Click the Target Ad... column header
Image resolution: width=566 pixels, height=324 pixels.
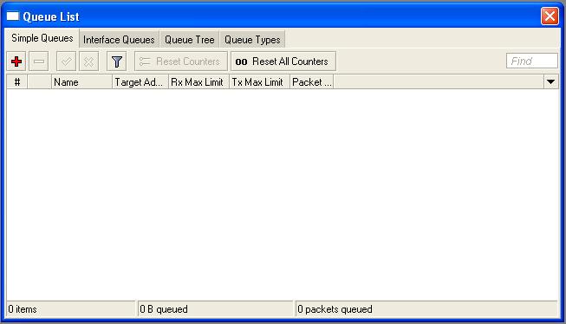coord(140,82)
